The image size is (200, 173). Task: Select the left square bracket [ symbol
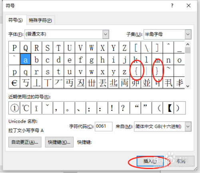point(135,48)
